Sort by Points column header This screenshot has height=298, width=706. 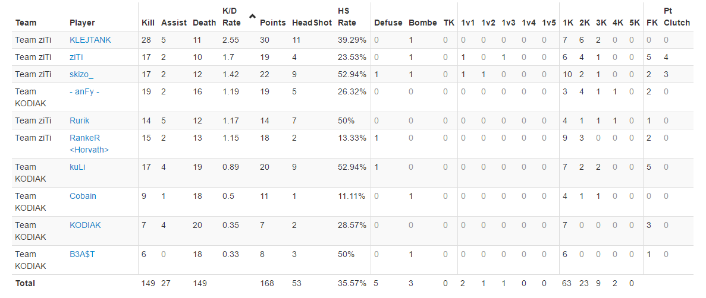(x=273, y=23)
